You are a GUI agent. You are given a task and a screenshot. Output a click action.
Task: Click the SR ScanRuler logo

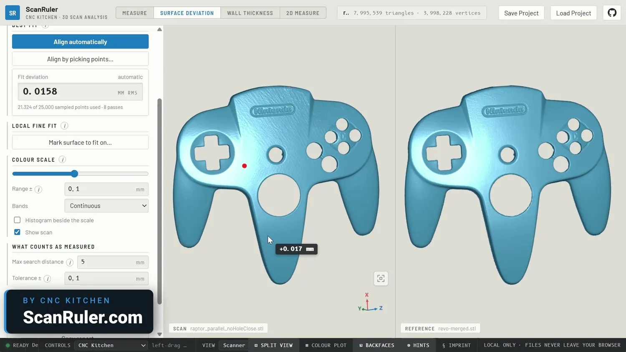coord(13,13)
